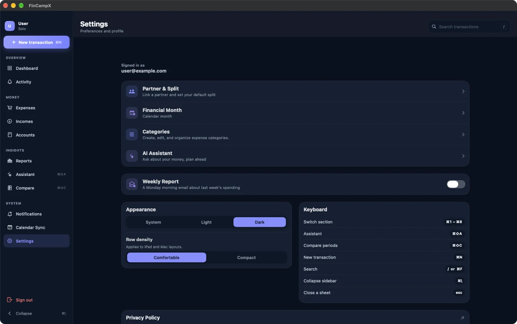Choose Comfortable row density
The width and height of the screenshot is (517, 324).
click(x=167, y=258)
